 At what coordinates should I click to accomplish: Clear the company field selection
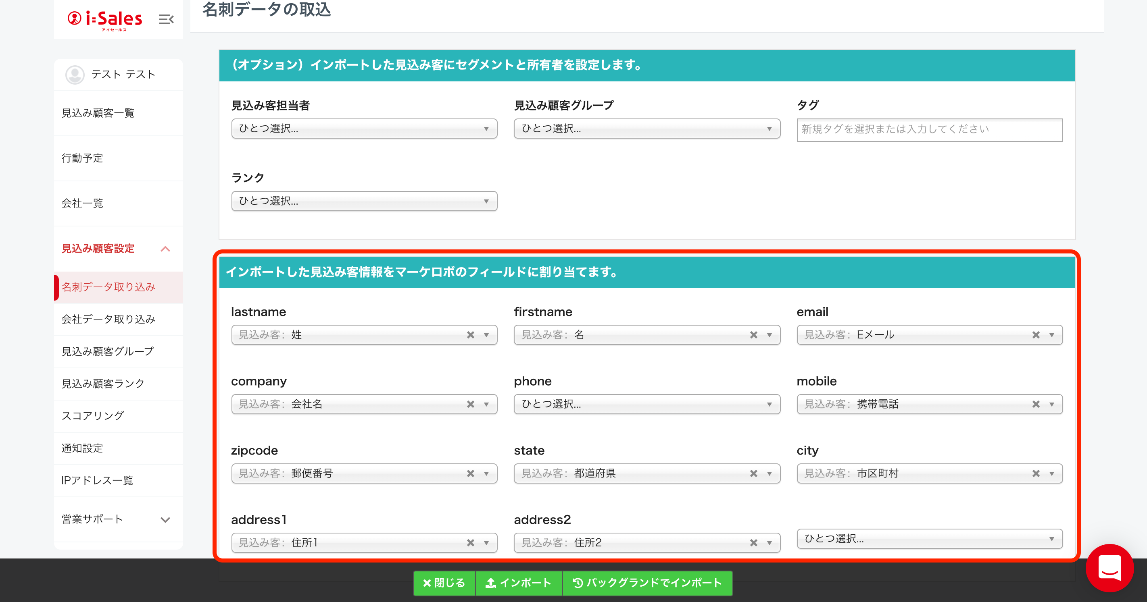[x=470, y=404]
